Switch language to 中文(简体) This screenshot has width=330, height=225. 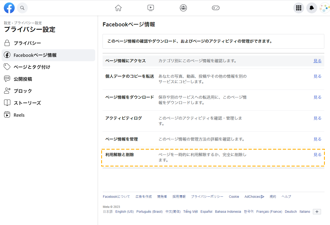pyautogui.click(x=173, y=211)
